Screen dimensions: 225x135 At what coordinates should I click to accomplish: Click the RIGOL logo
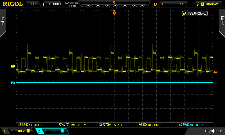13,4
